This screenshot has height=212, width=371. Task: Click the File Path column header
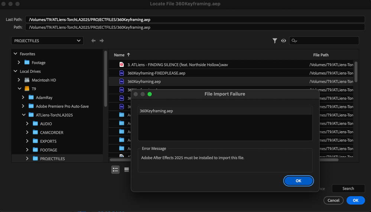pos(321,55)
